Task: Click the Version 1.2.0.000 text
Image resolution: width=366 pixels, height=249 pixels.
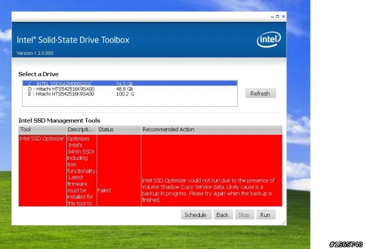Action: [35, 53]
